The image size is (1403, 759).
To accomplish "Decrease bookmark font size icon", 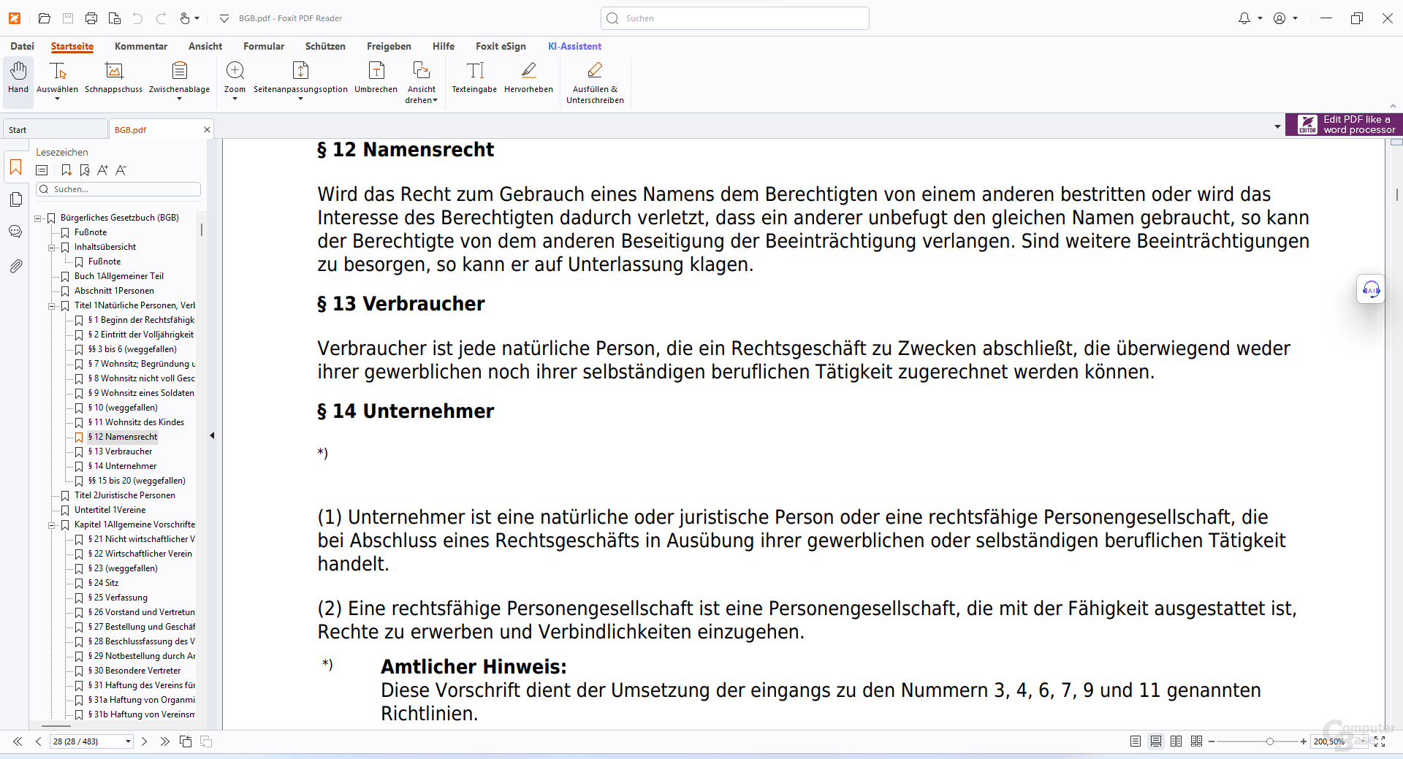I will pyautogui.click(x=121, y=170).
